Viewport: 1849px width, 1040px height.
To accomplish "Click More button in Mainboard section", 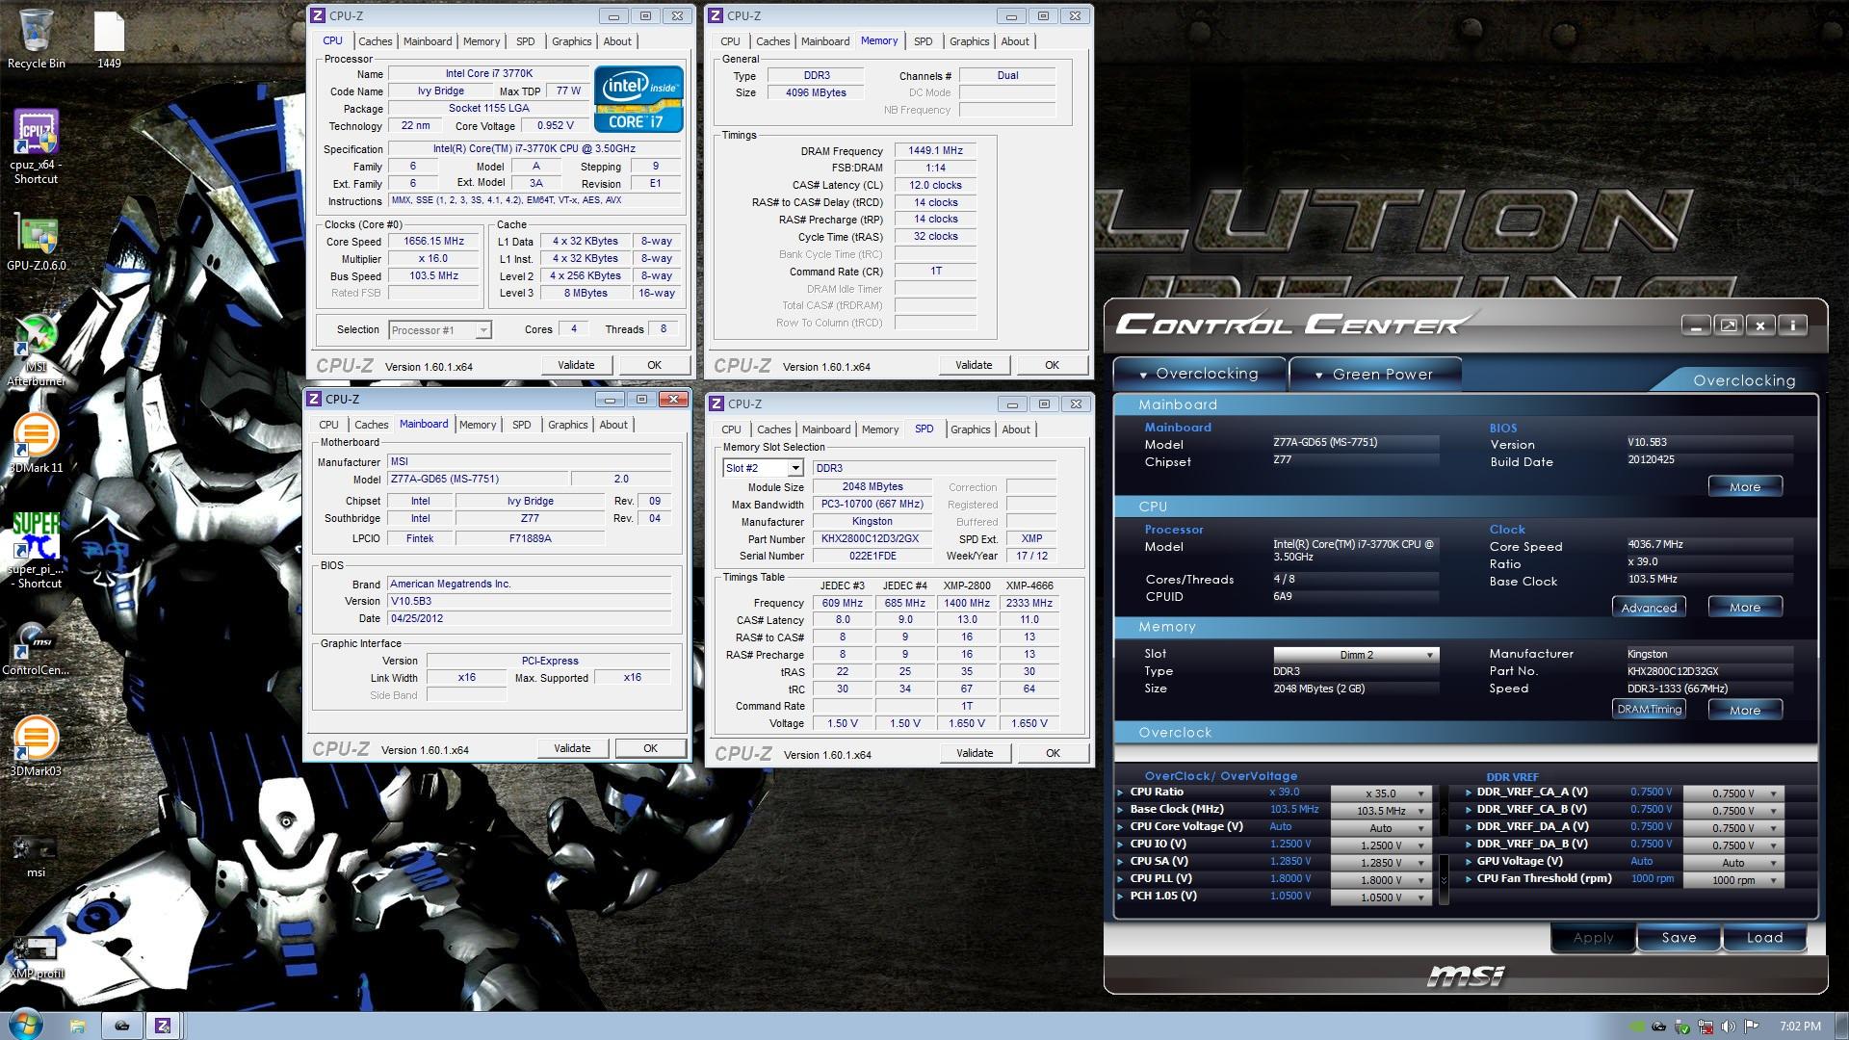I will [1745, 486].
